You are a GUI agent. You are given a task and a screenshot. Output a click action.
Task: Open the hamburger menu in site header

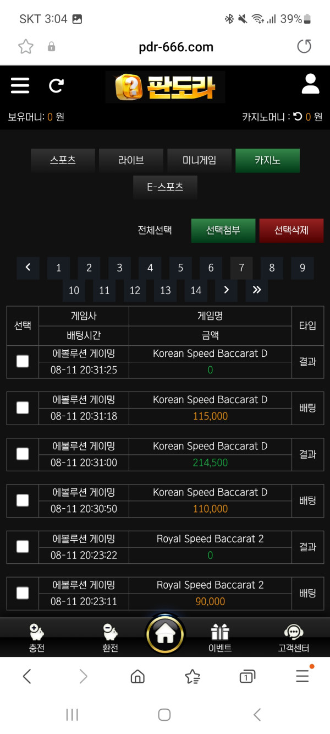[x=20, y=85]
